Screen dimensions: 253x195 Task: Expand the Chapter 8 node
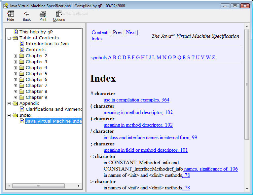15,92
